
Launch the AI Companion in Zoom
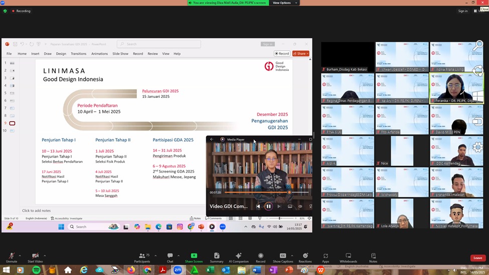[x=239, y=258]
